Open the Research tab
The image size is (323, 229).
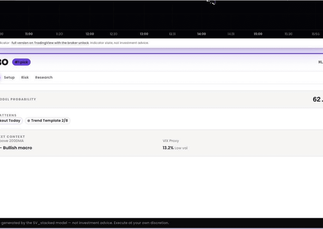44,77
